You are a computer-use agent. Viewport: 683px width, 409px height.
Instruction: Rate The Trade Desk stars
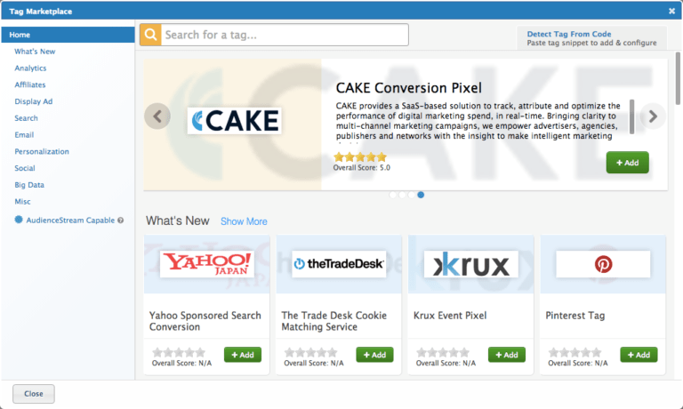(x=310, y=352)
